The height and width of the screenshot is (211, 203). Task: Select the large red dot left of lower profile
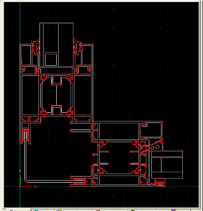[x=94, y=155]
